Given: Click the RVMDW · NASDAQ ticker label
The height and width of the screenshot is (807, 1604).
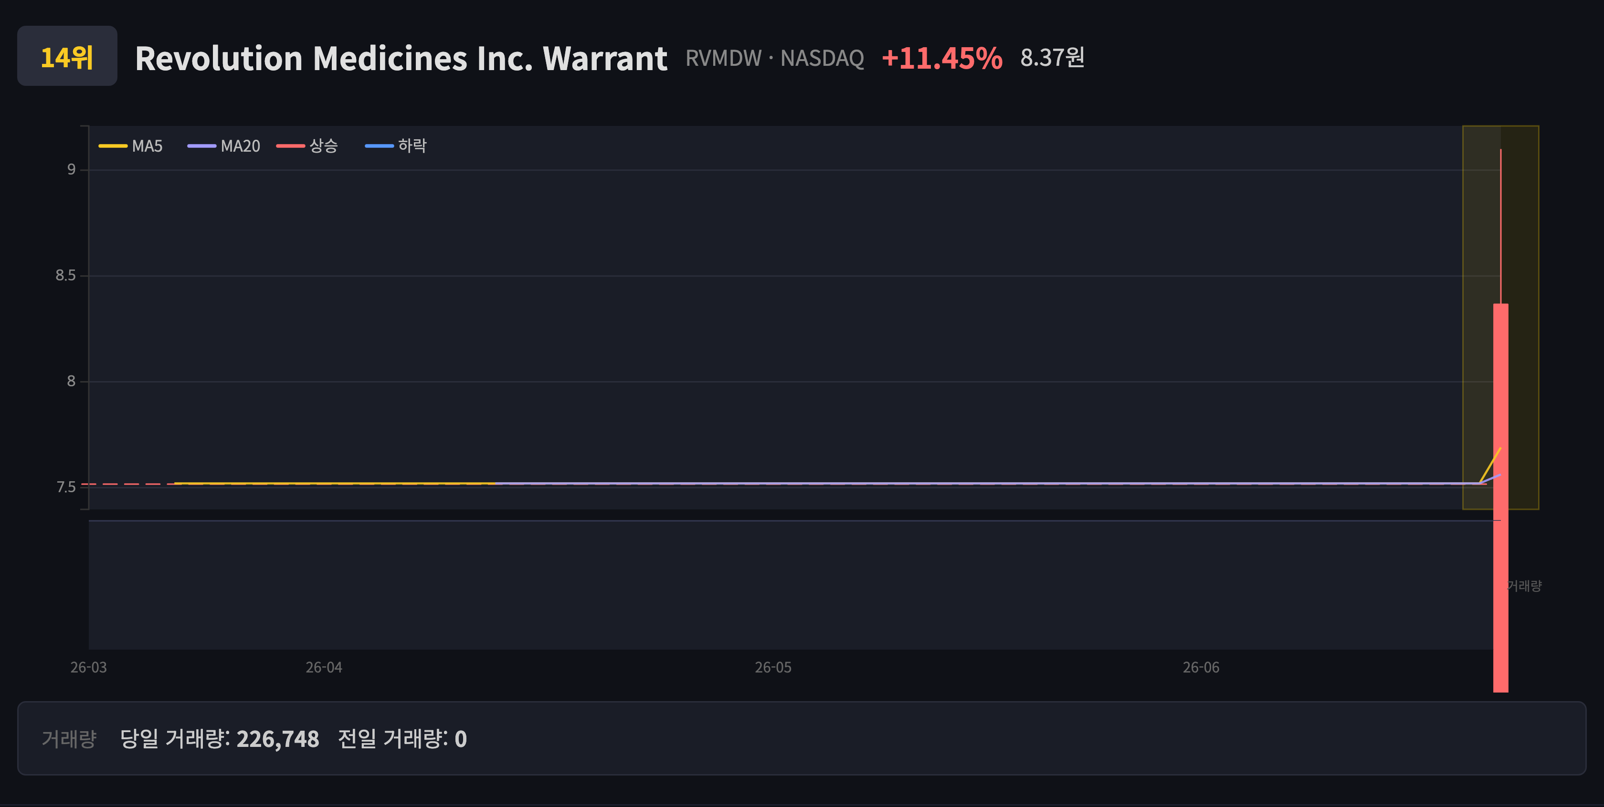Looking at the screenshot, I should [x=775, y=59].
